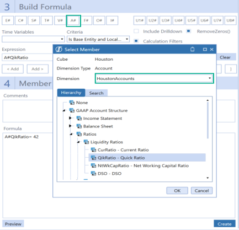Choose the U1# dimension button
239x230 pixels.
140,20
